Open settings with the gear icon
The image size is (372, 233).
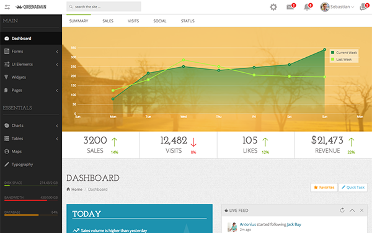point(273,7)
